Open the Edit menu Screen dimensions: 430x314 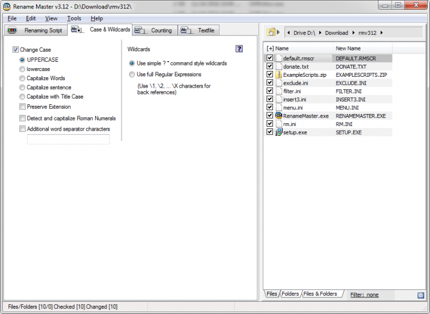[31, 18]
